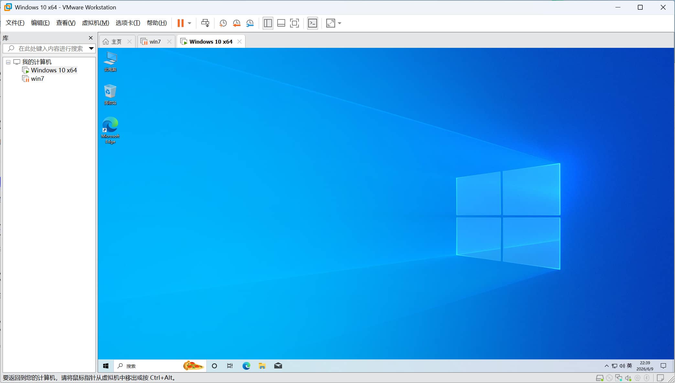The height and width of the screenshot is (383, 675).
Task: Enter full screen mode
Action: (294, 23)
